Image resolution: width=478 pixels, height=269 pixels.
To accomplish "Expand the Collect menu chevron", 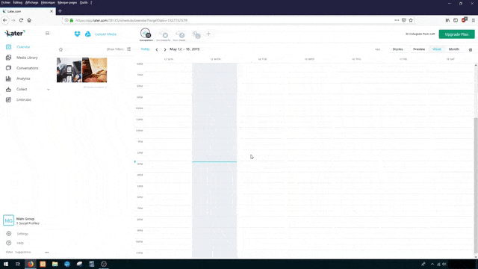I will (48, 90).
